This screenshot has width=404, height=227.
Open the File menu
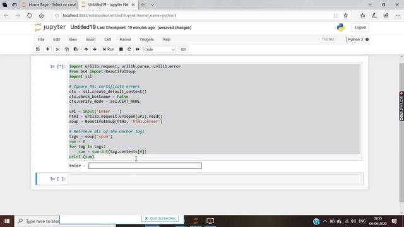[41, 39]
